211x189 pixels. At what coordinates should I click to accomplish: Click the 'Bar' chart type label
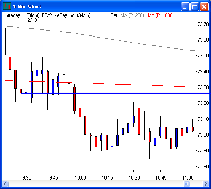(114, 15)
